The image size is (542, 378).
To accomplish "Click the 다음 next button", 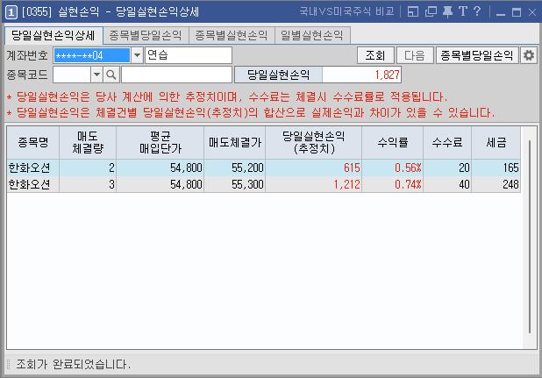I will (x=415, y=55).
